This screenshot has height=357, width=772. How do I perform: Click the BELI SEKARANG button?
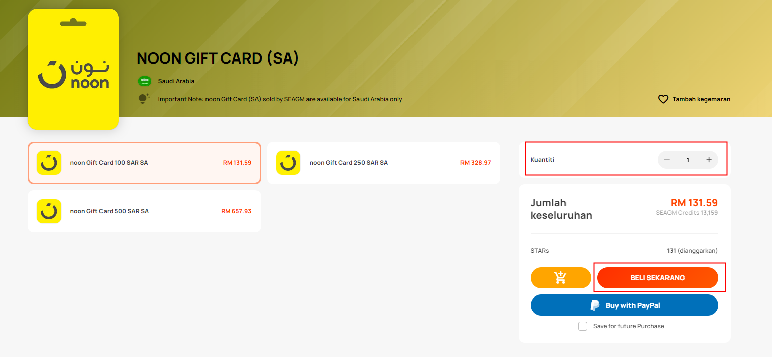(657, 278)
